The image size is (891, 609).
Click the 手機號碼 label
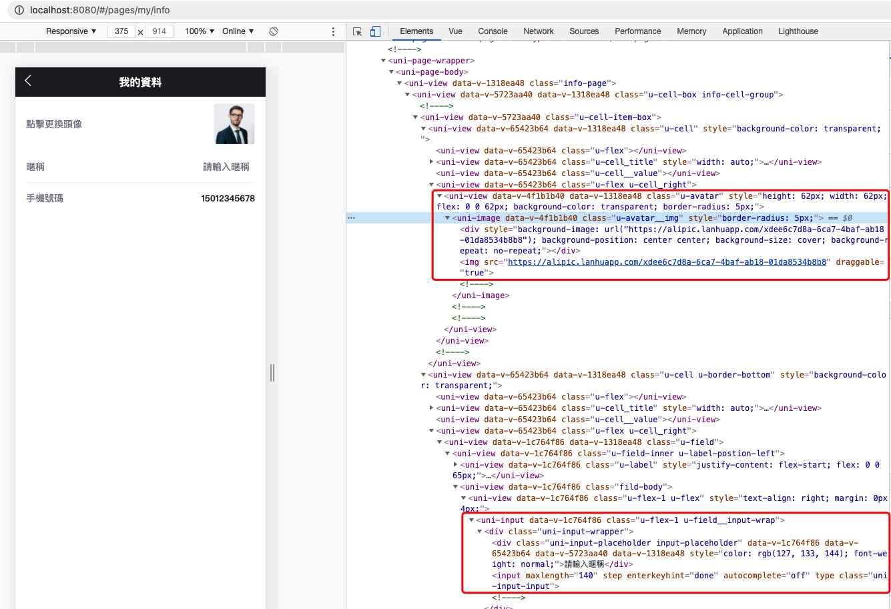[45, 198]
